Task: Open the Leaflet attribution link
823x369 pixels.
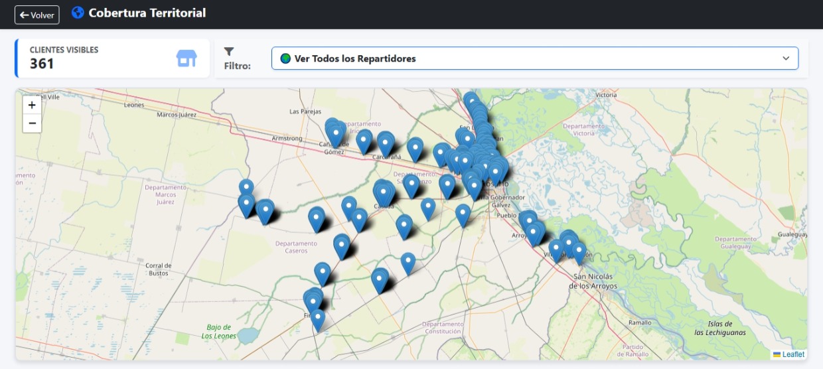Action: click(x=792, y=354)
